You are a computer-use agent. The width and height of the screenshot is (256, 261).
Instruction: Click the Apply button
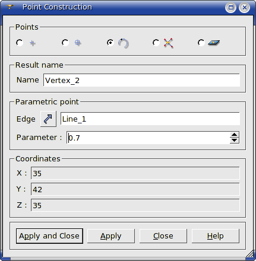(x=111, y=236)
